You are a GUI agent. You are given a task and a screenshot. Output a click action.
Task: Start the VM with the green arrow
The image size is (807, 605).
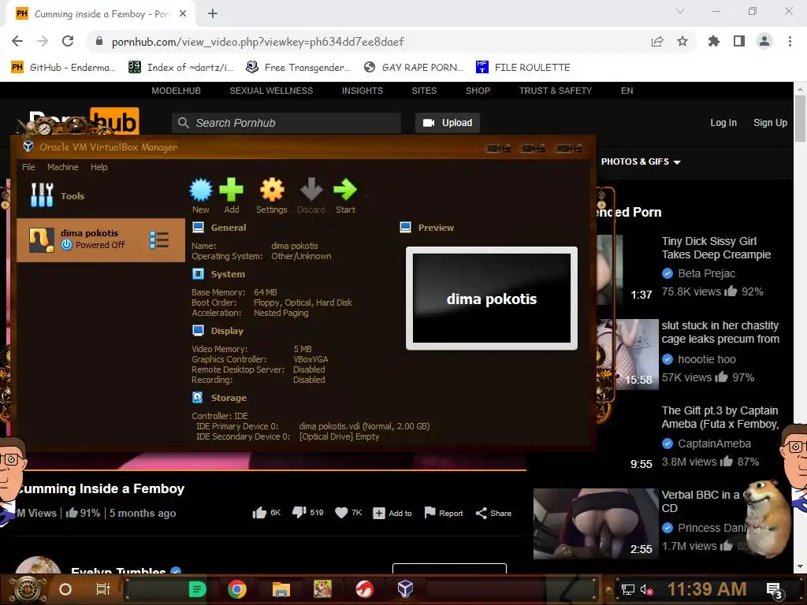(345, 190)
